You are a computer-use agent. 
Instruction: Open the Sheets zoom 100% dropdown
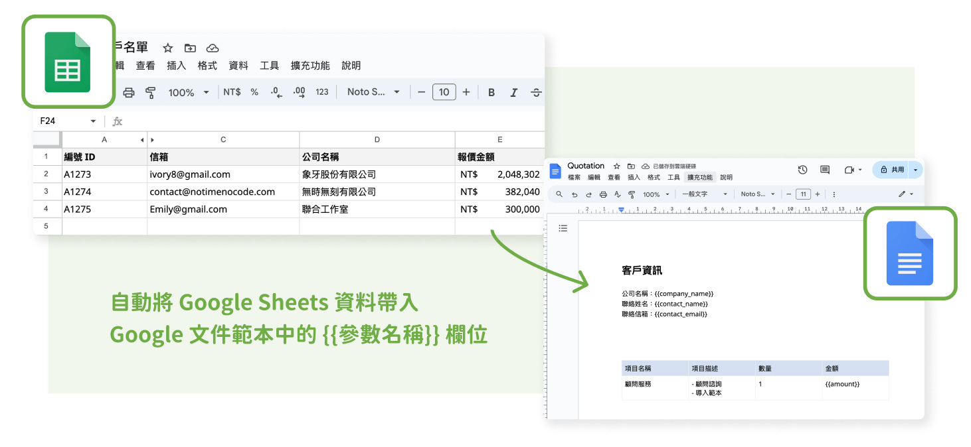point(189,92)
